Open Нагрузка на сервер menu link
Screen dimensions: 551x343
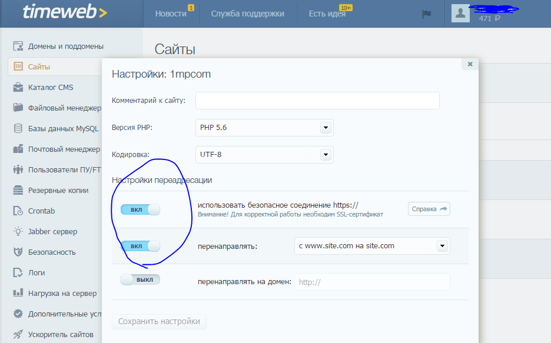click(62, 293)
